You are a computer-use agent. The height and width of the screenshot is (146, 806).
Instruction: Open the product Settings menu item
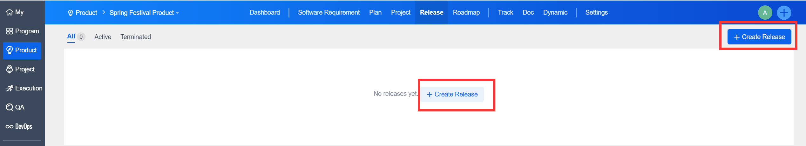tap(596, 12)
